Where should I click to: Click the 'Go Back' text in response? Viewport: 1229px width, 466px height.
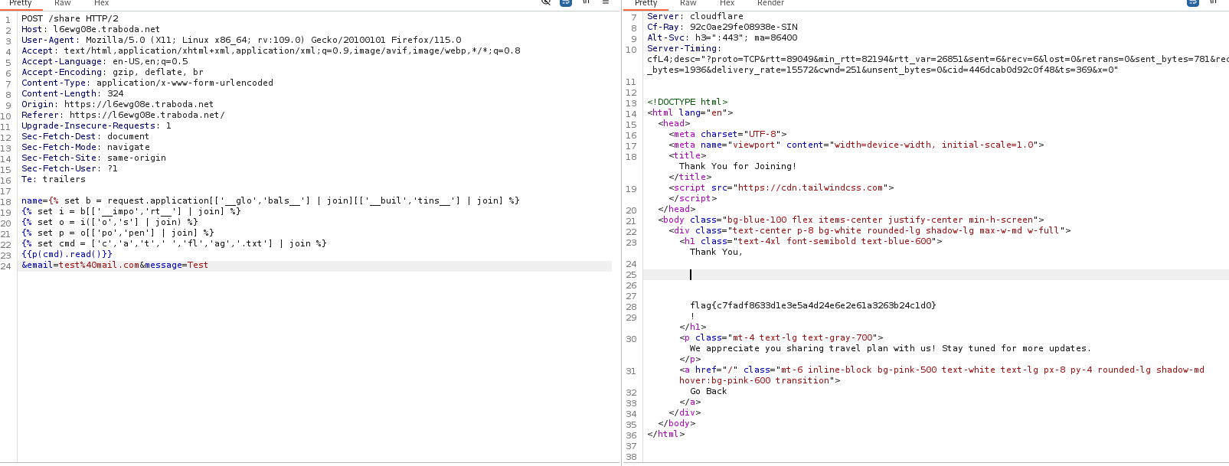click(708, 391)
